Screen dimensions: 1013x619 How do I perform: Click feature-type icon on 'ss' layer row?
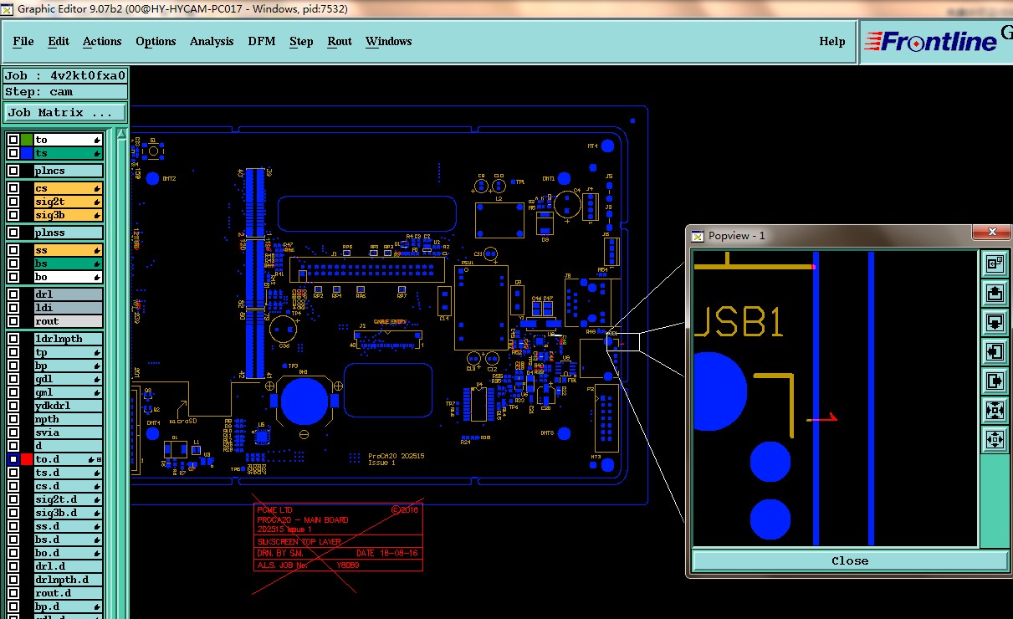[97, 250]
